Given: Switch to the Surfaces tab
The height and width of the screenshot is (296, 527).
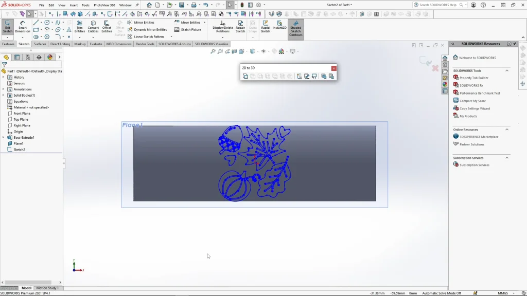Looking at the screenshot, I should [x=40, y=44].
